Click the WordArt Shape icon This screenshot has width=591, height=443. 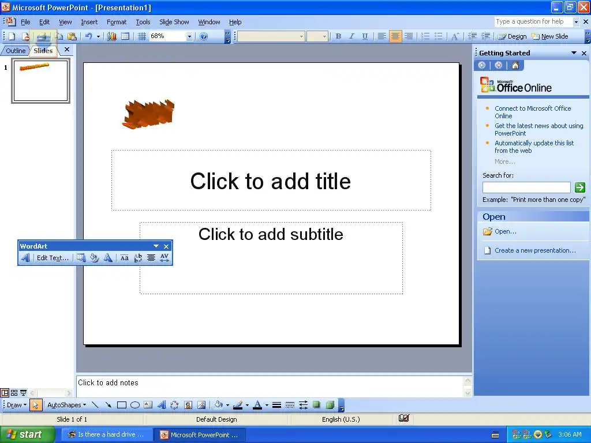tap(108, 258)
